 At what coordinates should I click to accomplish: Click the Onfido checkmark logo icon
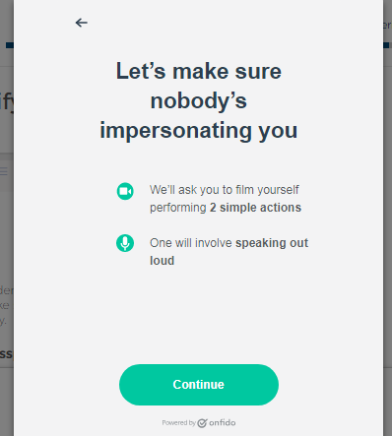[202, 423]
